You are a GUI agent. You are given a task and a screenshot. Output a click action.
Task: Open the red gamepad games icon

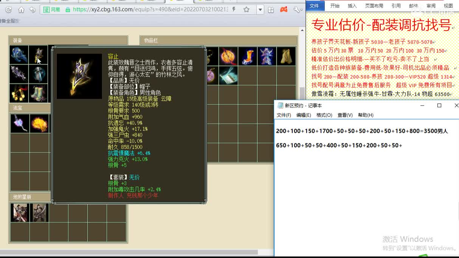point(284,10)
